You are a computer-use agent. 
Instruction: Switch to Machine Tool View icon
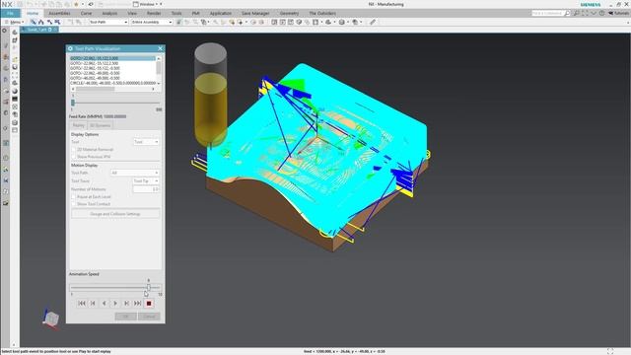[x=40, y=22]
